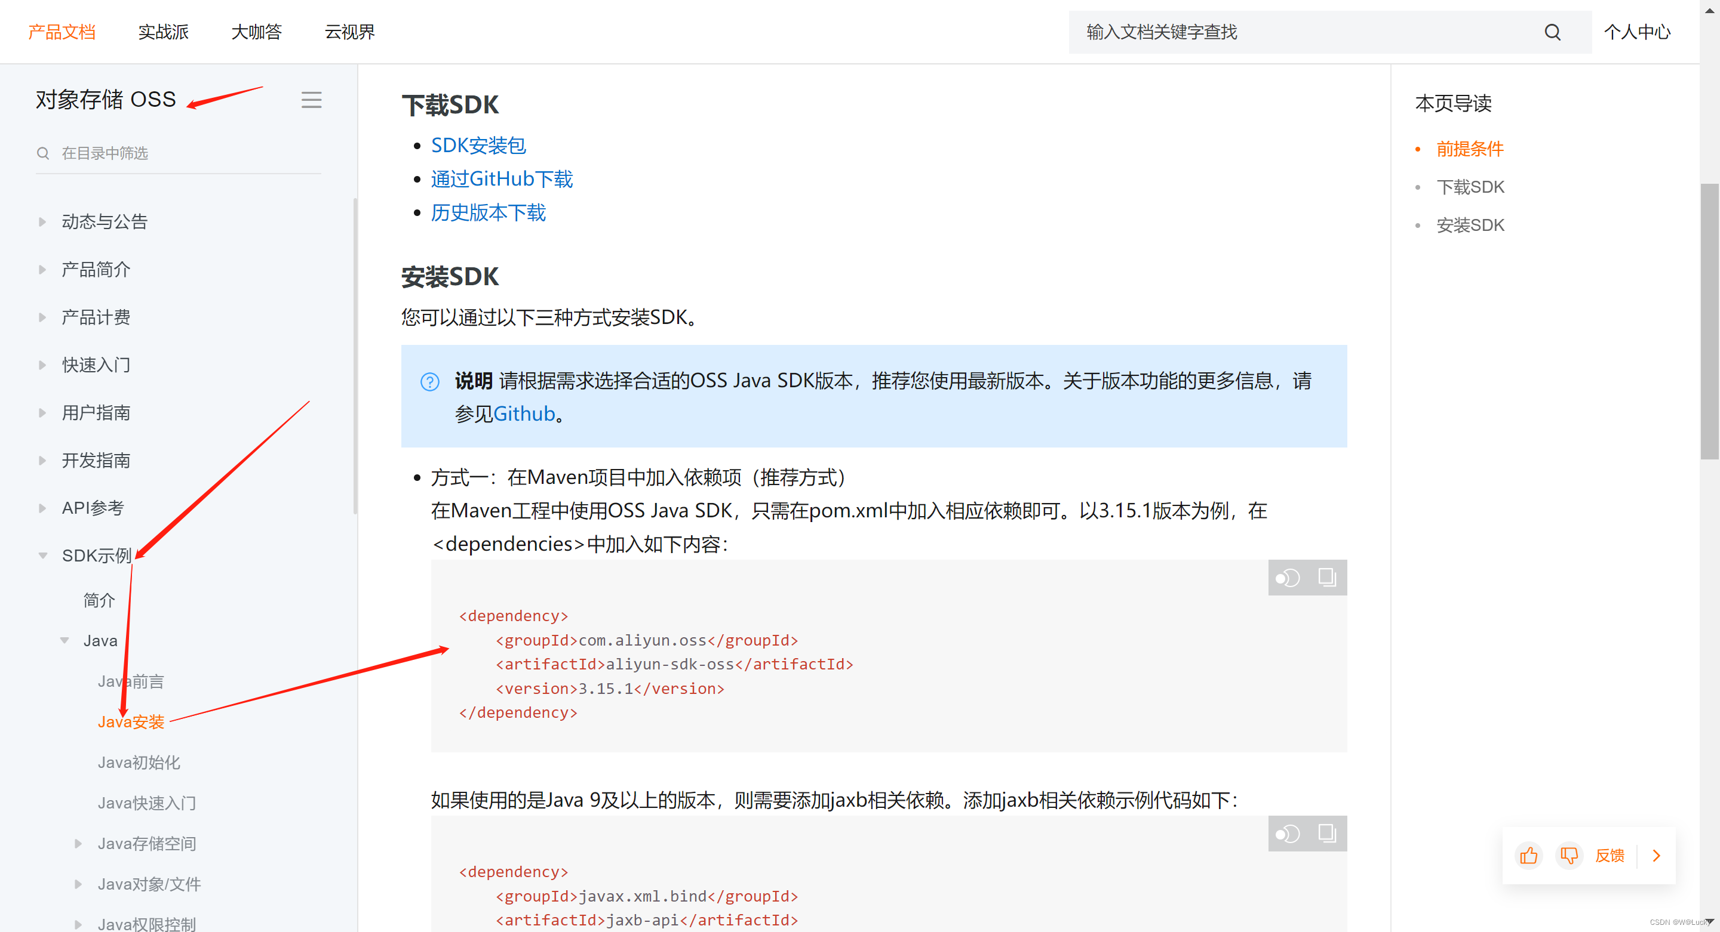Screen dimensions: 1720x932
Task: Click the thumbs down feedback icon
Action: [x=1569, y=855]
